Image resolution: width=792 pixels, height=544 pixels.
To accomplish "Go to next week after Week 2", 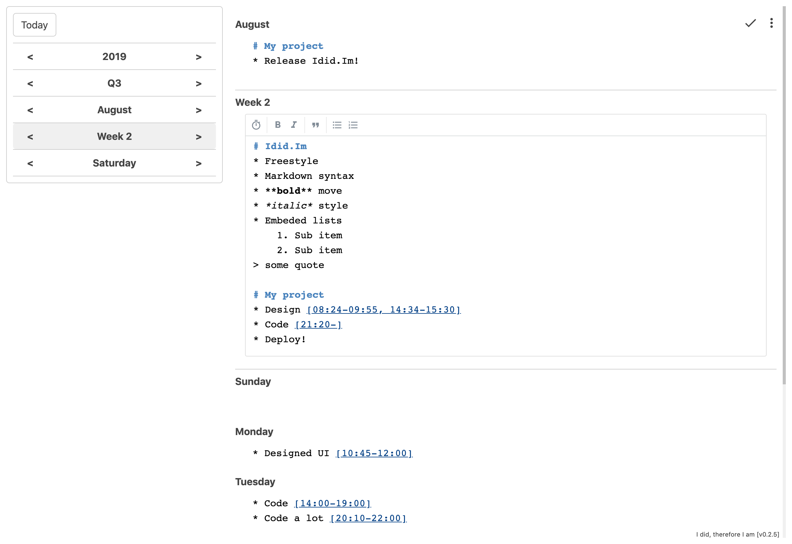I will click(x=199, y=137).
